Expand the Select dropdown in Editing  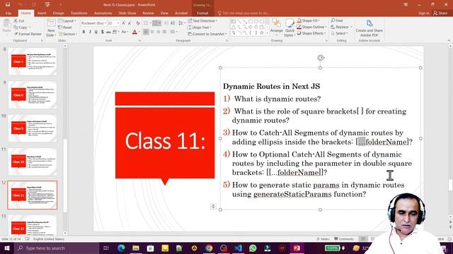(x=339, y=33)
